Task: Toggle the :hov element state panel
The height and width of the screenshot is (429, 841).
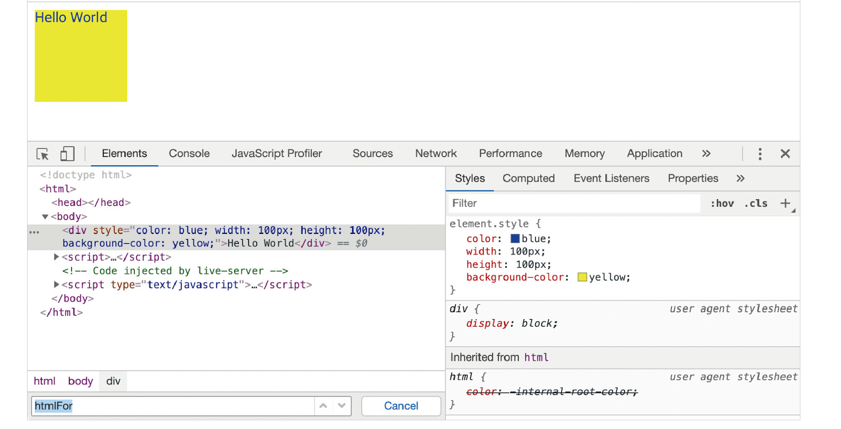Action: coord(722,203)
